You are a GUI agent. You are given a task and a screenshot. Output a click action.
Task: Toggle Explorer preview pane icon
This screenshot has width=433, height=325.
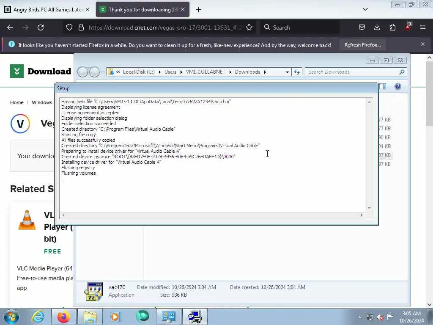click(383, 86)
